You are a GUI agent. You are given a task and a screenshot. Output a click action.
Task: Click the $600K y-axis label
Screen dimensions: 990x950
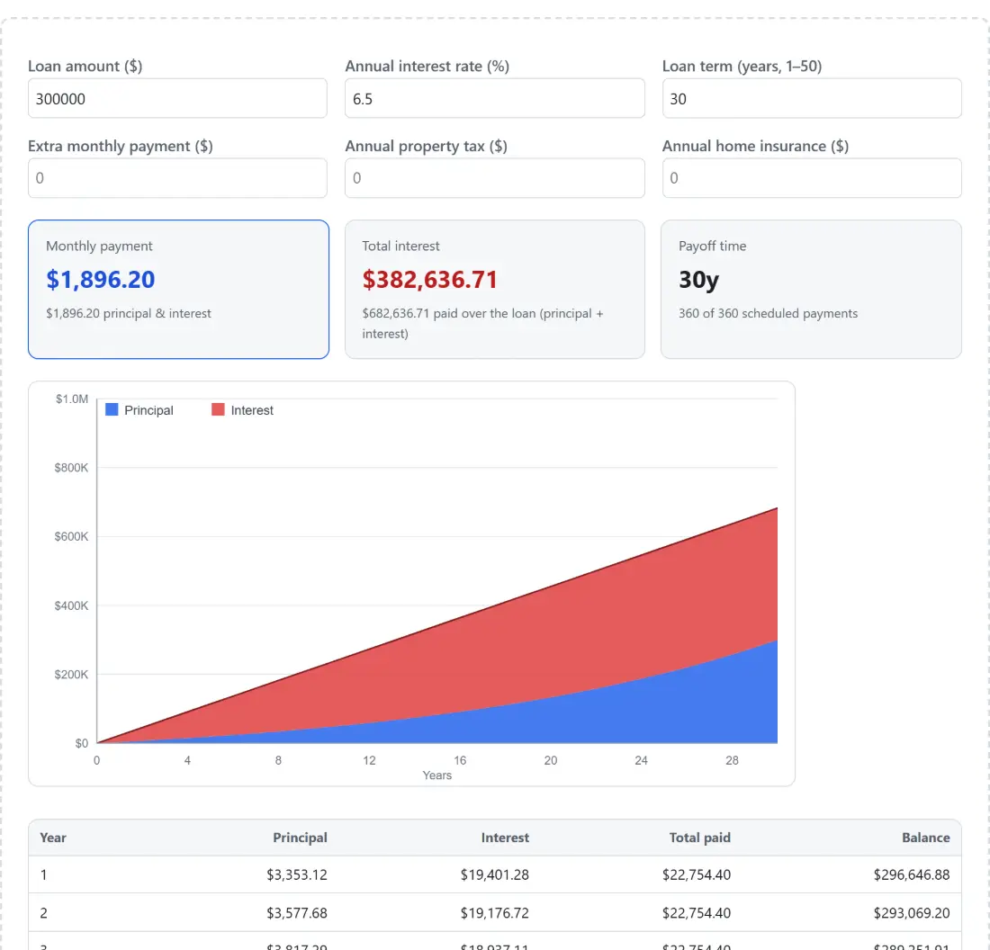coord(71,536)
